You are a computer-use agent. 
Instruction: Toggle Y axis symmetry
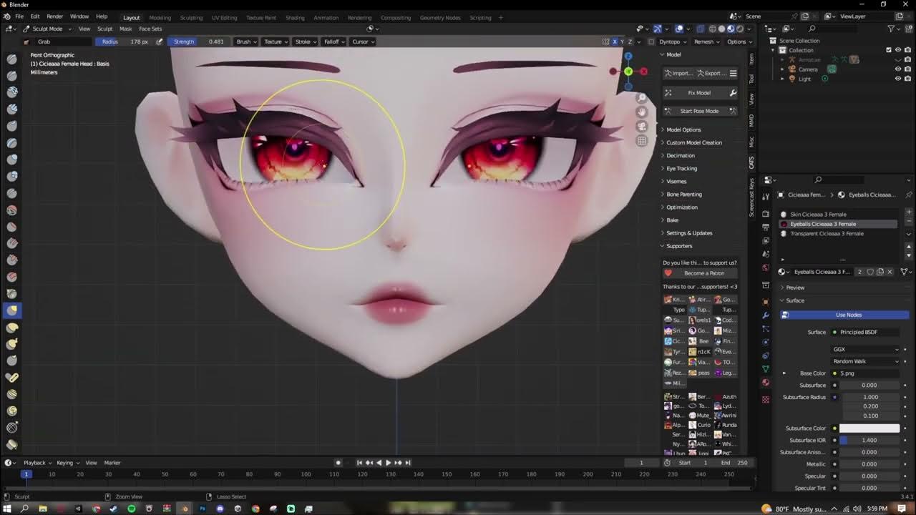[623, 41]
